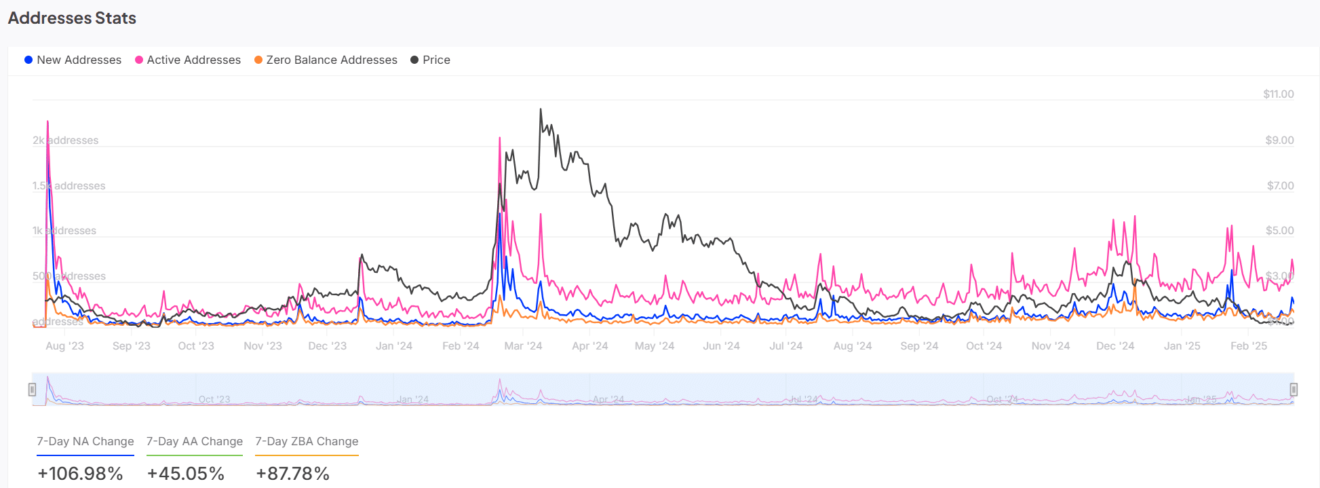Click the Addresses Stats heading
Screen dimensions: 1320x488
[x=72, y=18]
